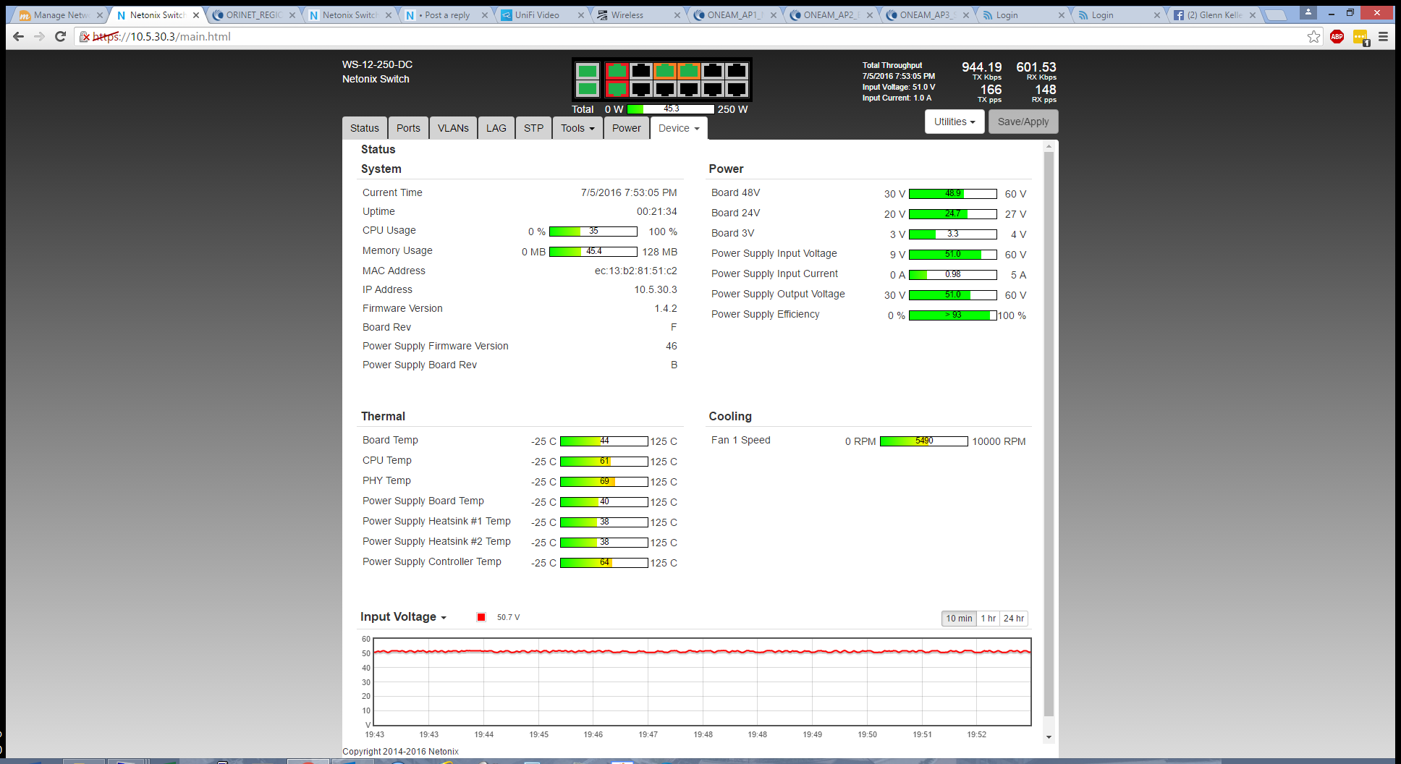Switch to the VLANs tab

(453, 129)
